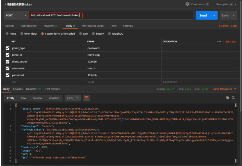Open search in response body
Viewport: 242px width, 166px height.
233,98
